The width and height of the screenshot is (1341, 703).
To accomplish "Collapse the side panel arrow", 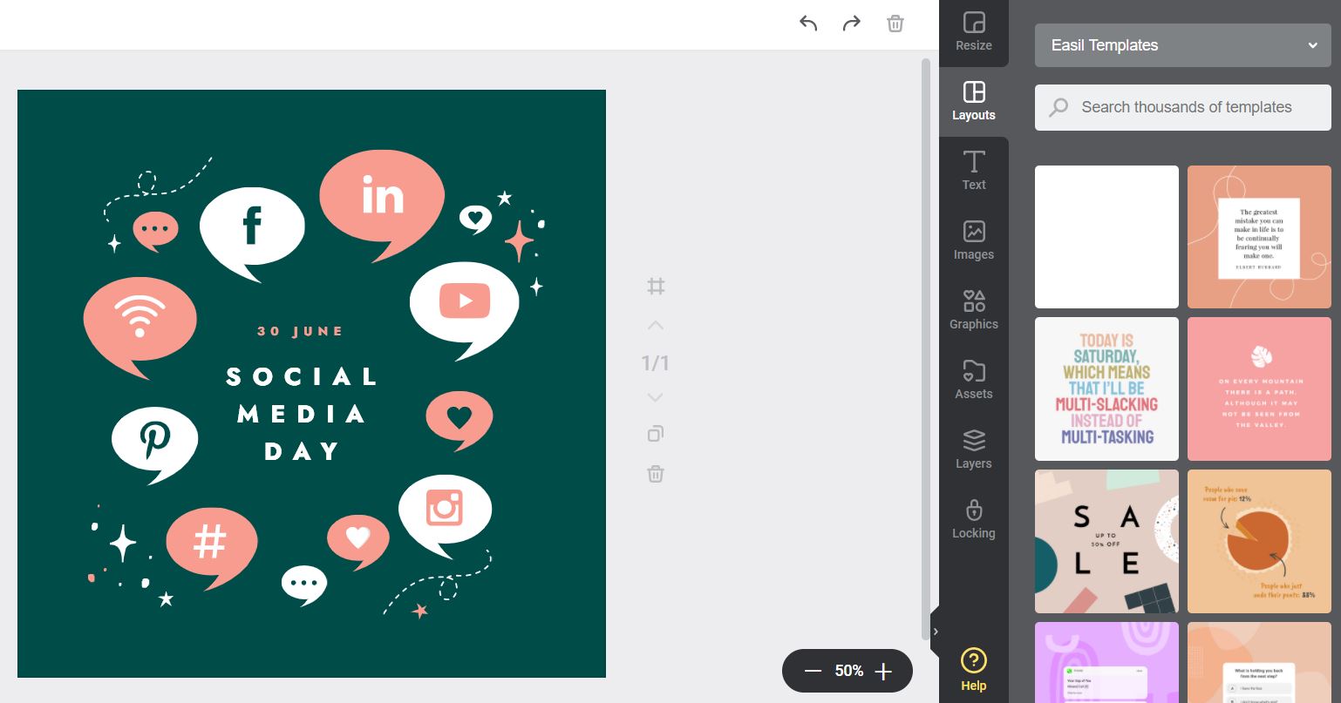I will (935, 632).
